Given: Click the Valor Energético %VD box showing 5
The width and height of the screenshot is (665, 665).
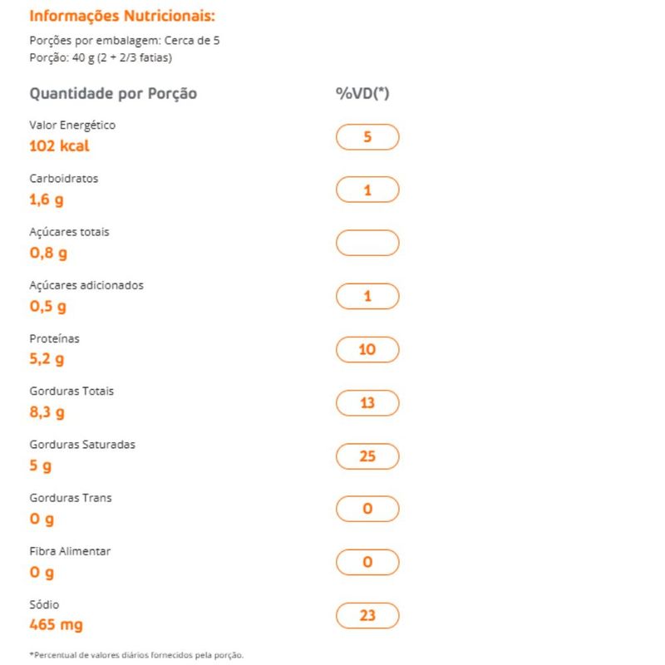Looking at the screenshot, I should click(x=367, y=137).
